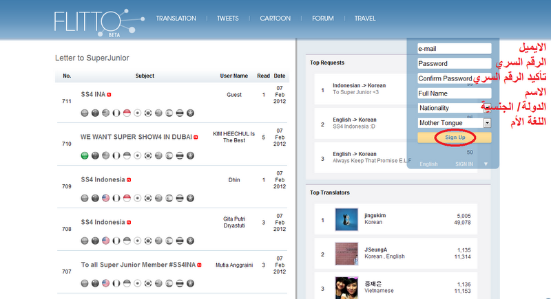Click the new badge beside SS4 INA
The image size is (551, 299).
coord(109,95)
